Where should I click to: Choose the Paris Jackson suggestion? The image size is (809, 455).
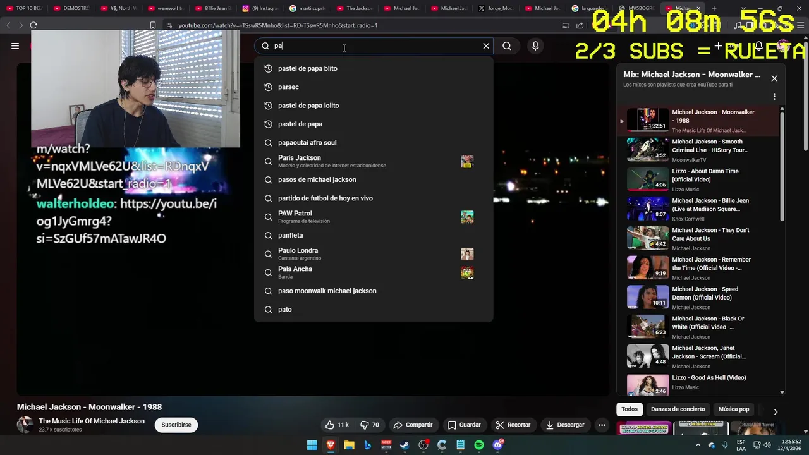[x=373, y=161]
